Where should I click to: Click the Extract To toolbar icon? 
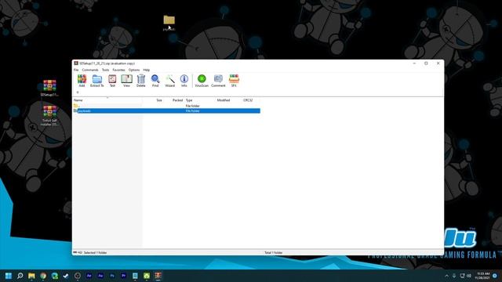point(97,81)
